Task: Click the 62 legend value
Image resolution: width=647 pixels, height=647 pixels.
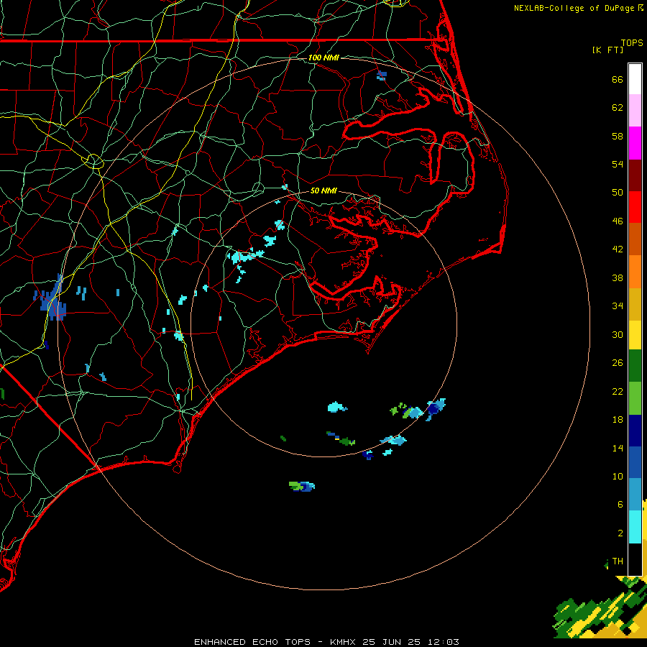Action: [x=618, y=108]
